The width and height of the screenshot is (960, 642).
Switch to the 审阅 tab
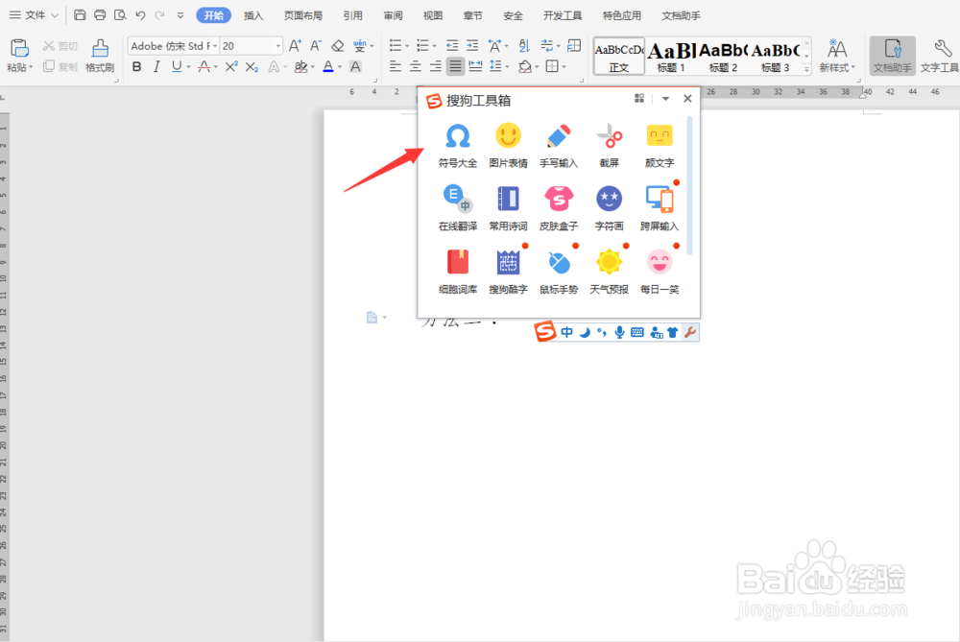pos(393,15)
